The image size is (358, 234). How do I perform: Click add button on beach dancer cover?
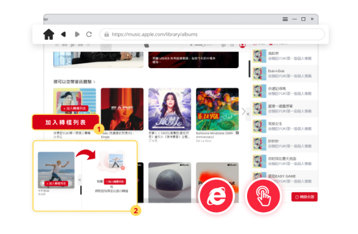56,183
